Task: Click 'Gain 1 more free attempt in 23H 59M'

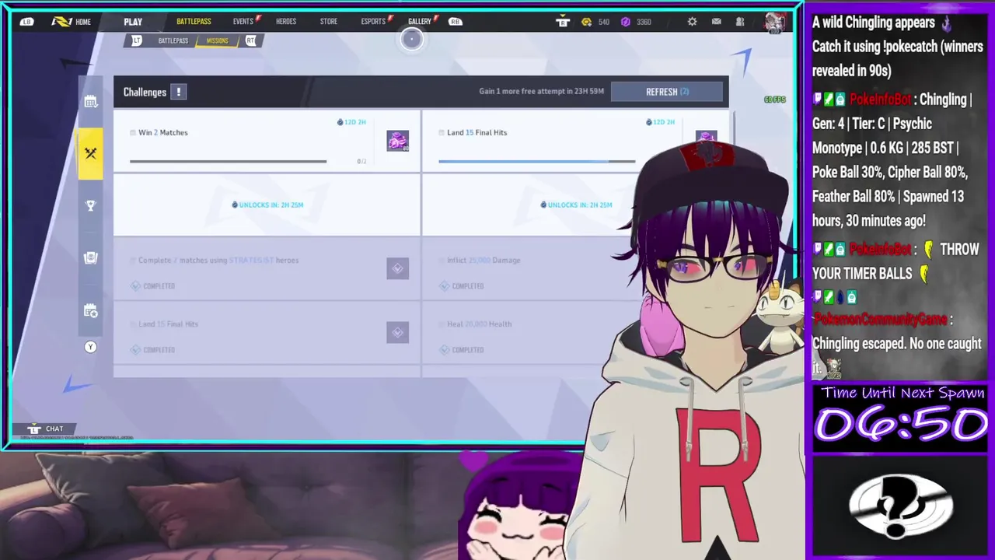Action: click(541, 92)
